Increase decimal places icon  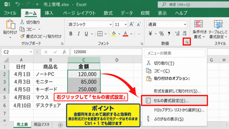click(177, 33)
